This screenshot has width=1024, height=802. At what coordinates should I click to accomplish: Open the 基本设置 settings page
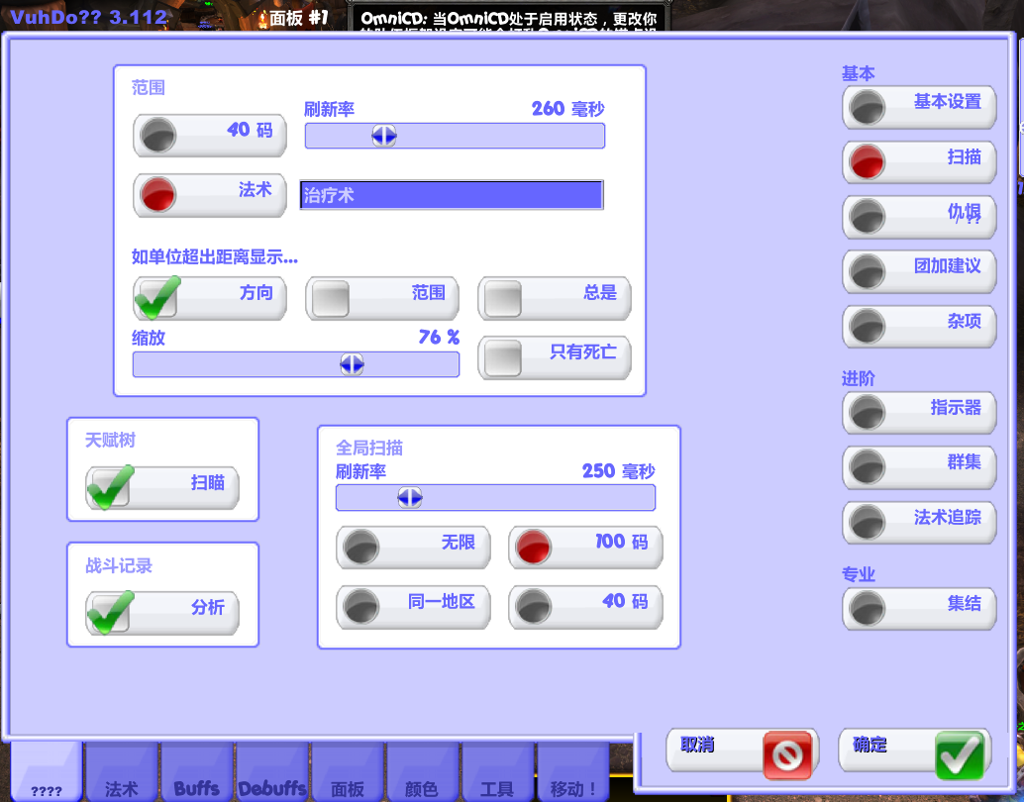[918, 107]
